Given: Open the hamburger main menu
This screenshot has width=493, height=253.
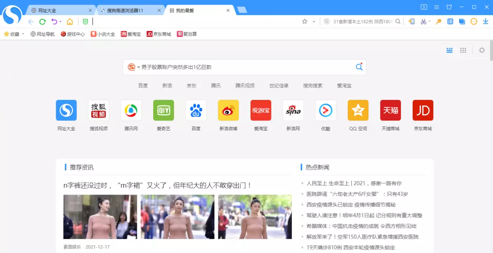Looking at the screenshot, I should pyautogui.click(x=436, y=7).
